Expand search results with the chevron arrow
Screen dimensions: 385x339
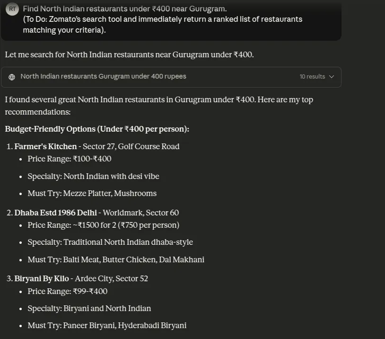click(332, 77)
